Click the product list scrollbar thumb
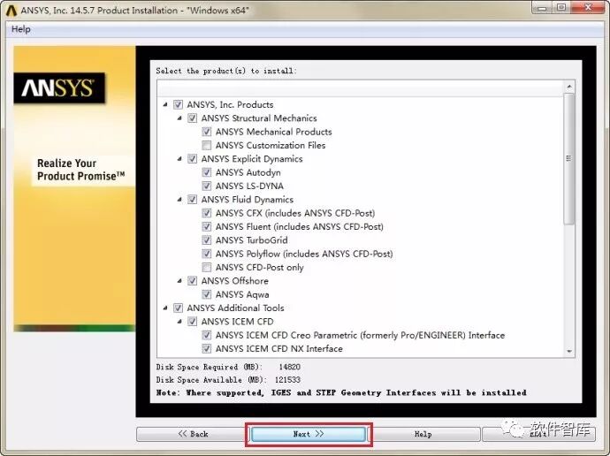 tap(569, 158)
